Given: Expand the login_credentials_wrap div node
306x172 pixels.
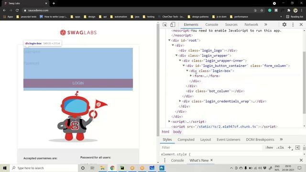Looking at the screenshot, I should [x=180, y=101].
